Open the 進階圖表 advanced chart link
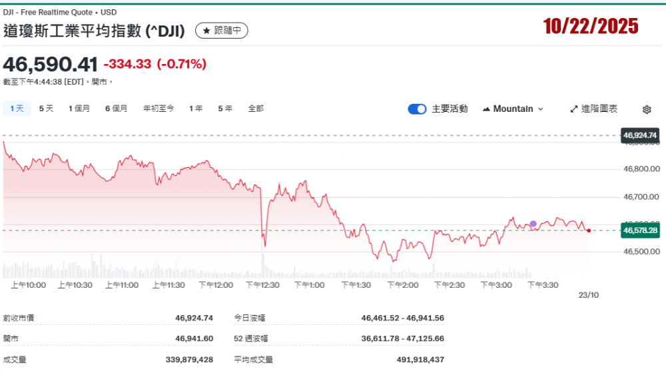 (599, 109)
